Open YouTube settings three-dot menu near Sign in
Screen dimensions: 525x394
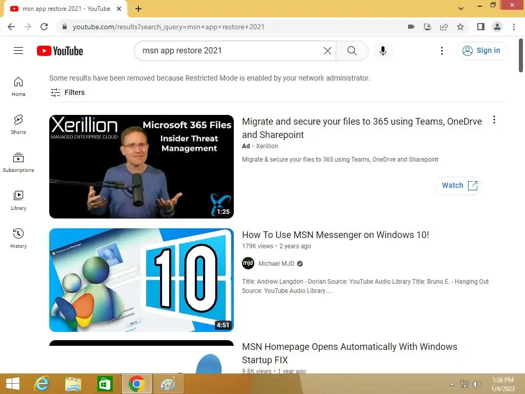click(x=441, y=51)
